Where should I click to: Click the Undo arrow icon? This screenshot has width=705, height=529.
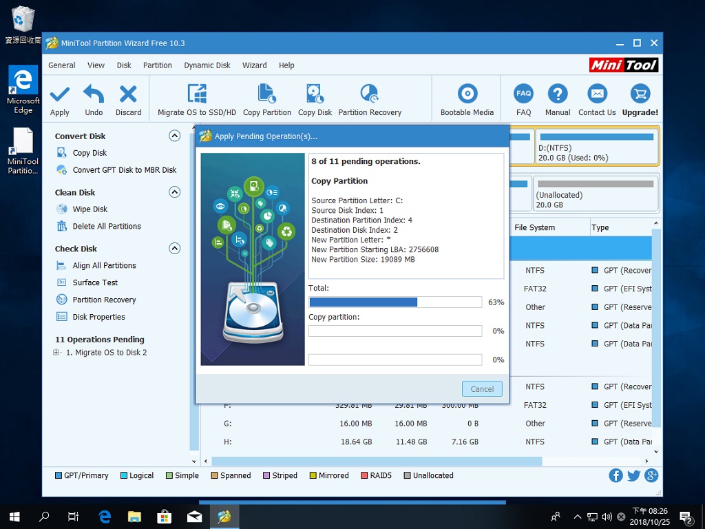94,94
